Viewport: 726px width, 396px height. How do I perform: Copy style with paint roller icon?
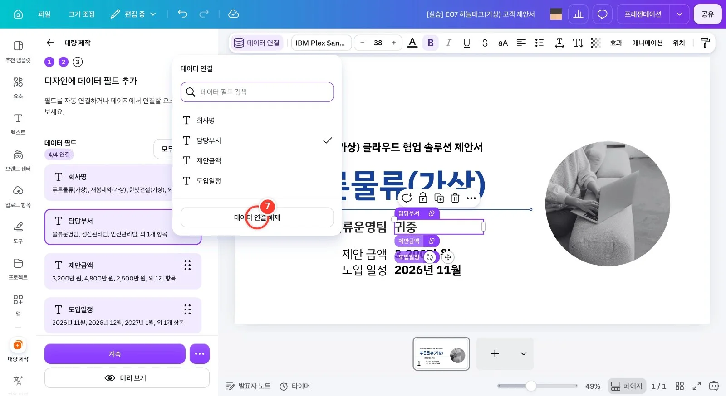(705, 43)
